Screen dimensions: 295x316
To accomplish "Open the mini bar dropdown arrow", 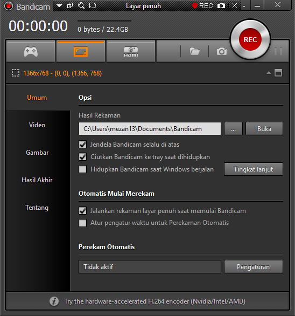I will pos(59,5).
